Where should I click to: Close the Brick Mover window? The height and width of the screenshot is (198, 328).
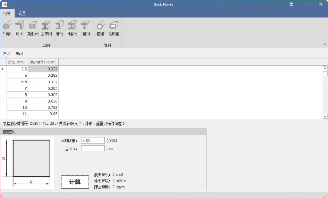click(x=321, y=4)
